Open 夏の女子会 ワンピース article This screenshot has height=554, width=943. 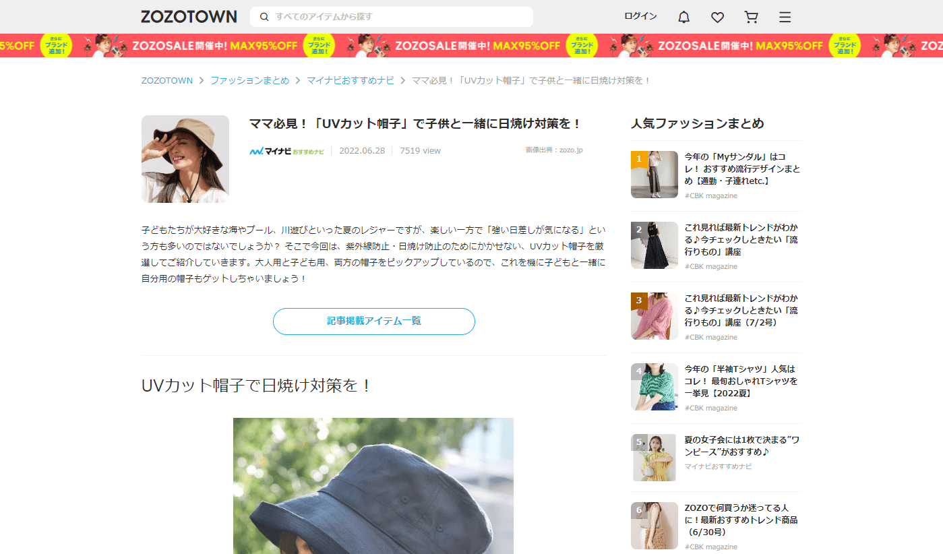pyautogui.click(x=741, y=445)
